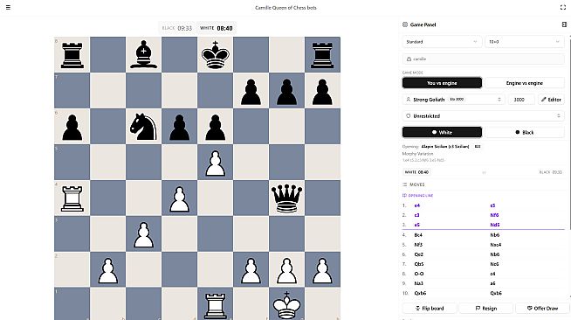Image resolution: width=571 pixels, height=320 pixels.
Task: Jump to move 6. Qe2
Action: click(419, 254)
